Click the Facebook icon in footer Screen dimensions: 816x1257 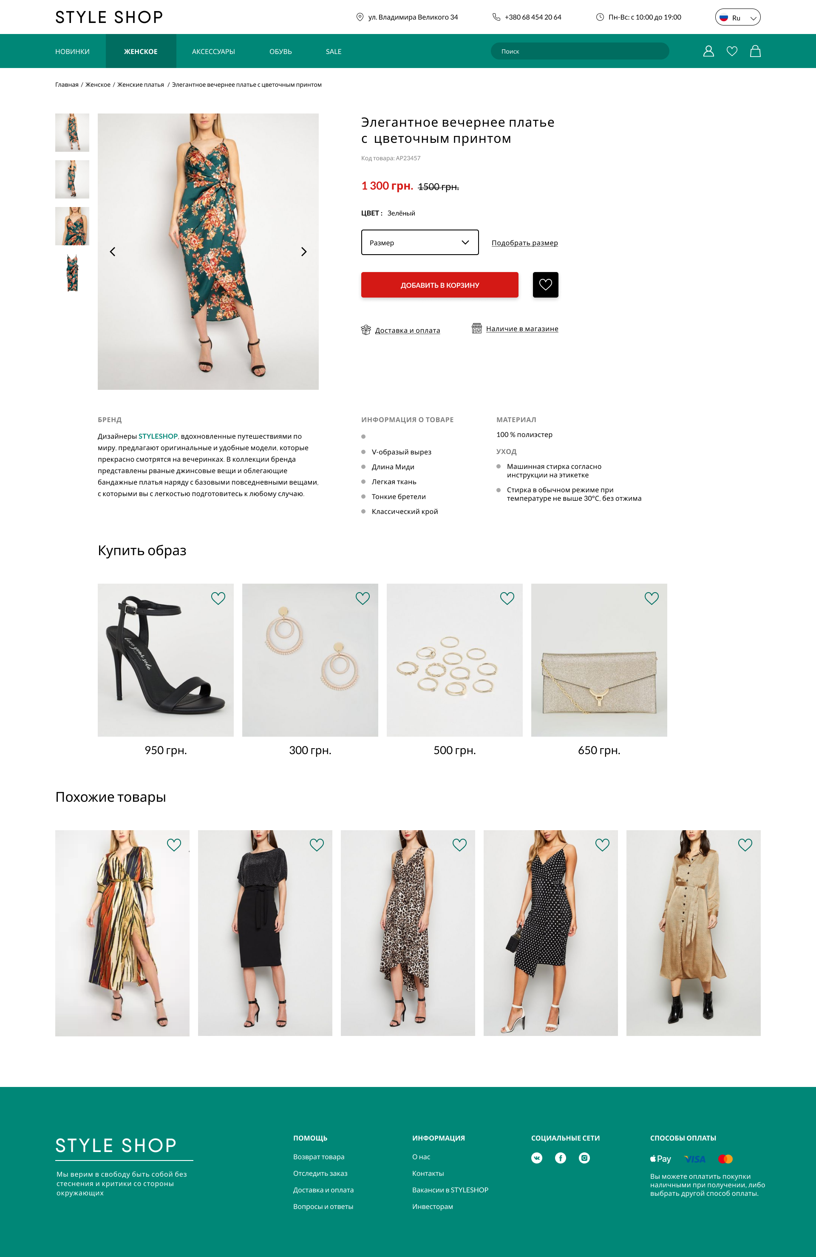coord(561,1158)
